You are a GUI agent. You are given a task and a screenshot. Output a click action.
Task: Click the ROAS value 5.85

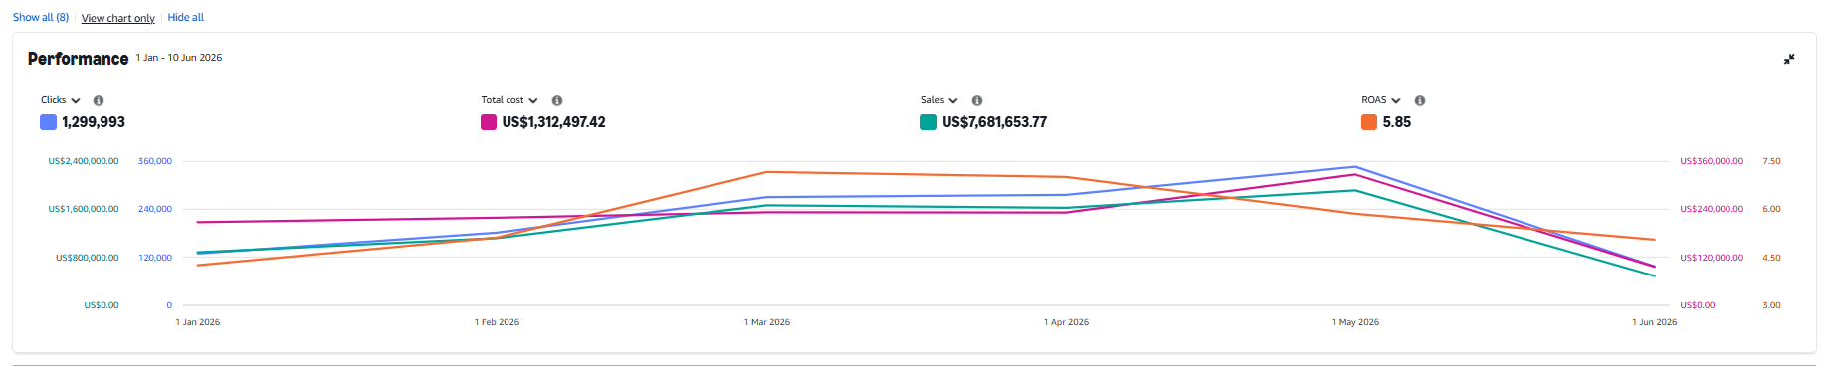(1397, 122)
